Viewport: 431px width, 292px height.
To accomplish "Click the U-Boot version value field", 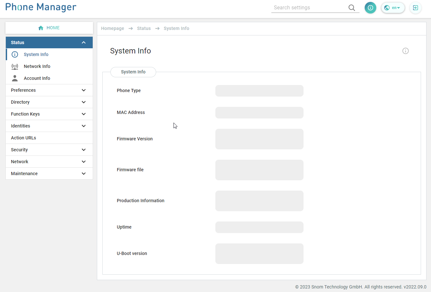I will (x=259, y=254).
